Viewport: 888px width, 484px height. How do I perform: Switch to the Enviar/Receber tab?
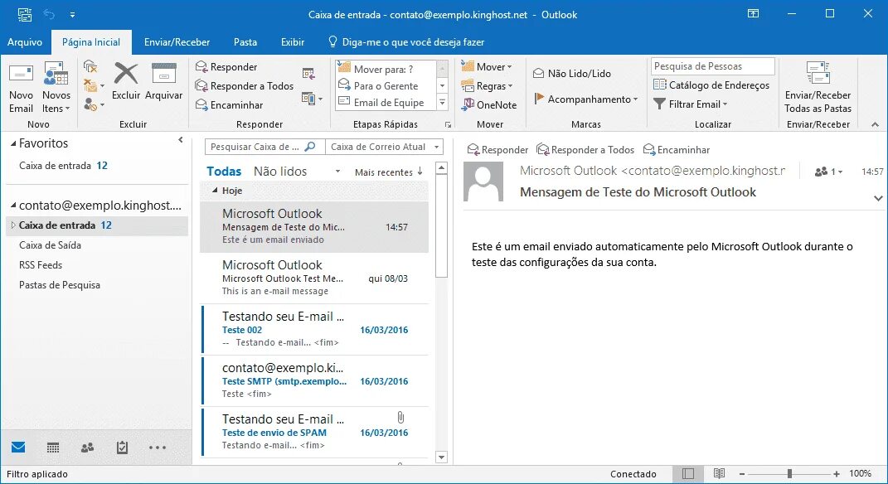click(177, 42)
